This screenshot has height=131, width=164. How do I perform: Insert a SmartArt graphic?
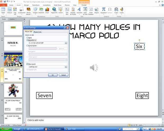click(x=41, y=11)
